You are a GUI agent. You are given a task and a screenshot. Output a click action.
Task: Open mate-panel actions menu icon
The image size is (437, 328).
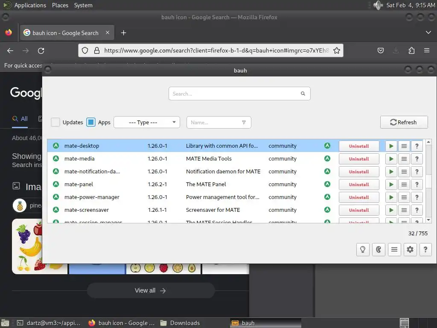[x=404, y=184]
